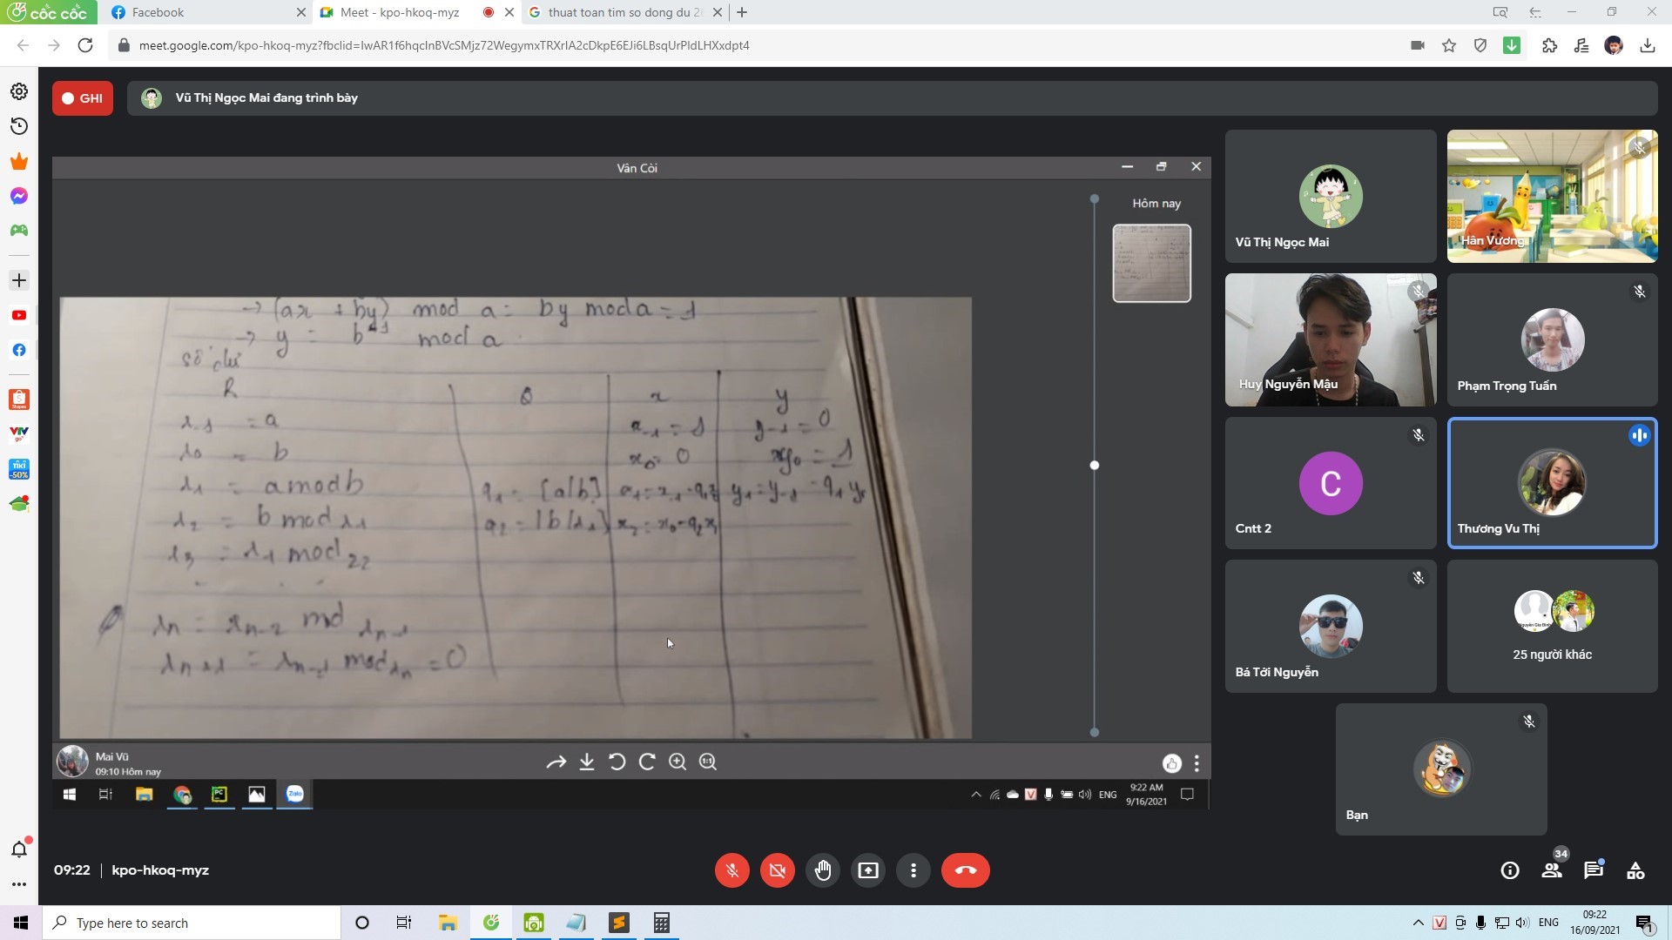Viewport: 1672px width, 940px height.
Task: Click the browser address bar URL
Action: click(444, 45)
